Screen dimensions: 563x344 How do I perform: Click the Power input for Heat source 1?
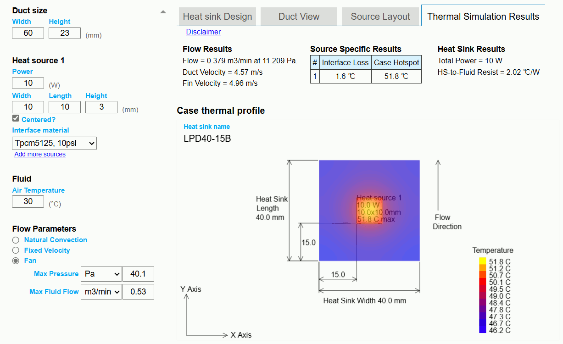pos(28,83)
